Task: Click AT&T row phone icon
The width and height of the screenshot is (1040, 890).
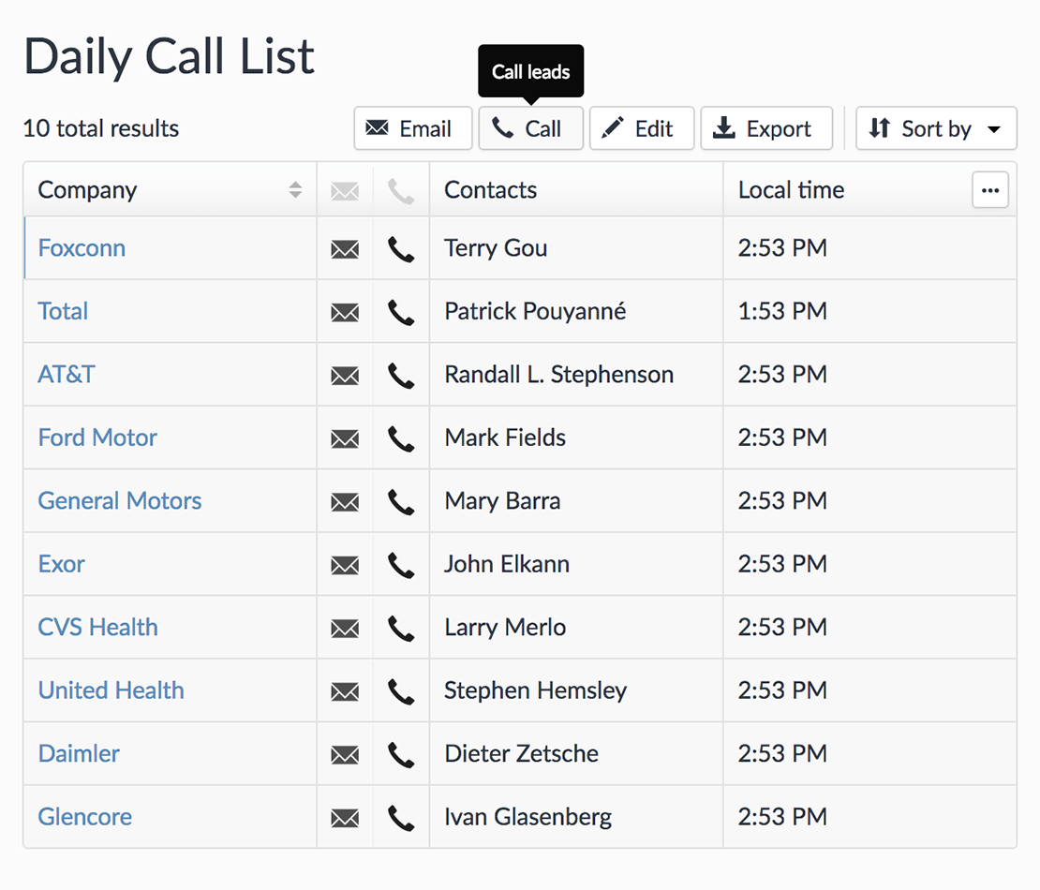Action: pyautogui.click(x=401, y=376)
